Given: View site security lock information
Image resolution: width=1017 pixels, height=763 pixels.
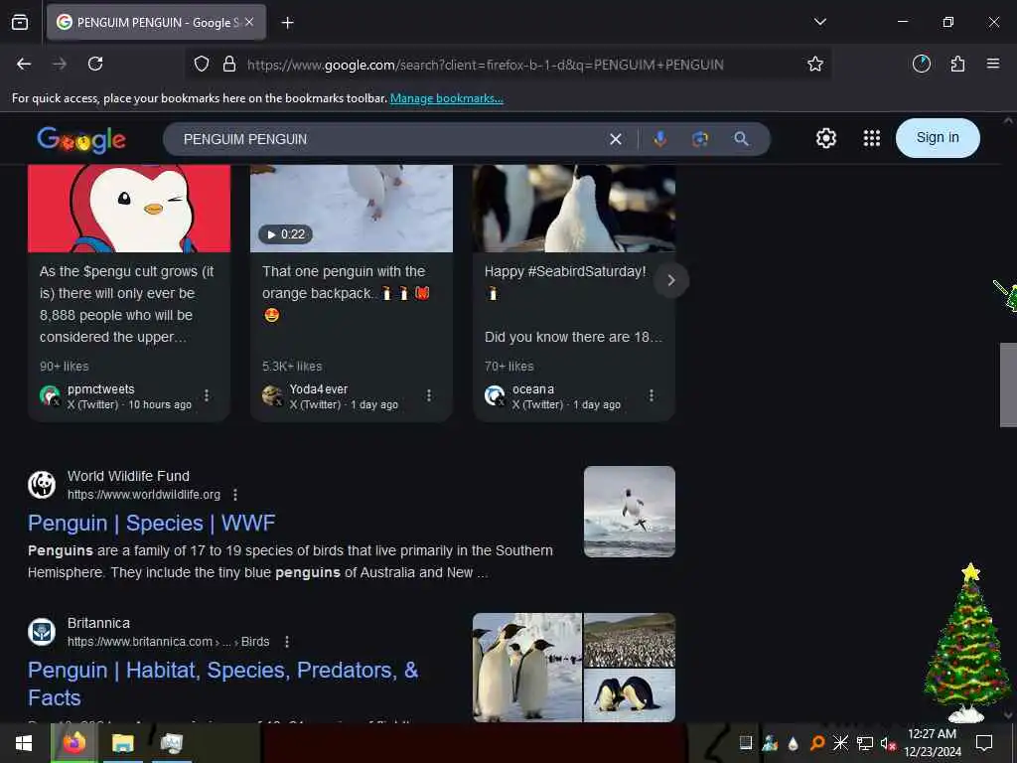Looking at the screenshot, I should click(229, 64).
